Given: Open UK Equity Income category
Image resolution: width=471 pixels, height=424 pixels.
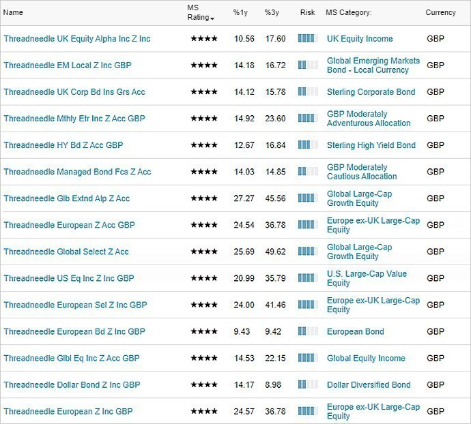Looking at the screenshot, I should click(360, 39).
